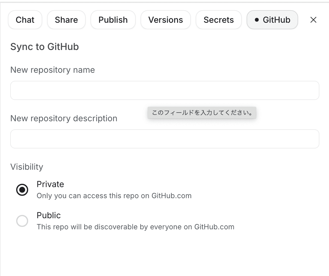This screenshot has height=276, width=329.
Task: Click the 'New repository description' label
Action: tap(64, 118)
